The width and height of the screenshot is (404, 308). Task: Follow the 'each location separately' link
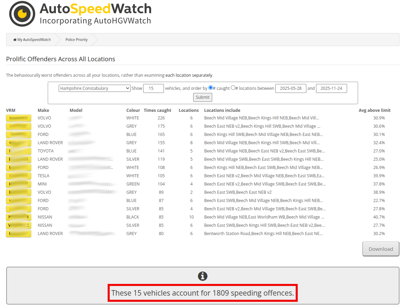pos(189,75)
